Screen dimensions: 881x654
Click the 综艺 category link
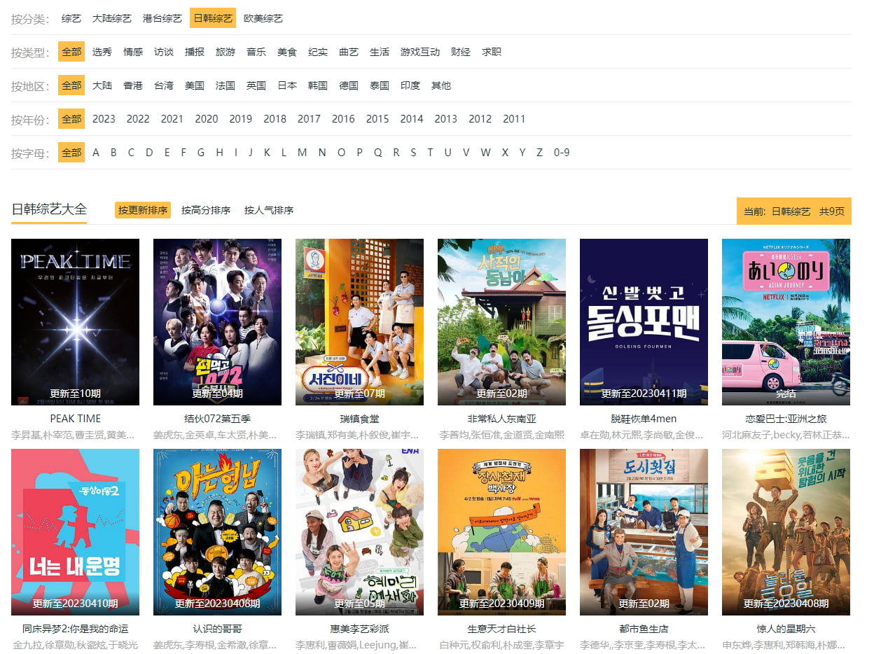71,18
